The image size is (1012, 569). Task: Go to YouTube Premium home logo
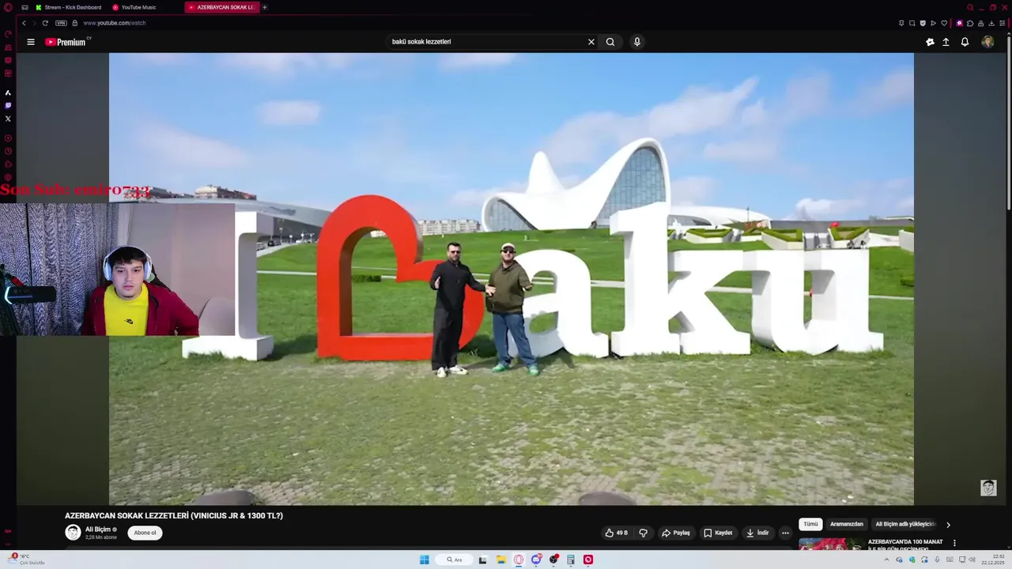pos(67,42)
